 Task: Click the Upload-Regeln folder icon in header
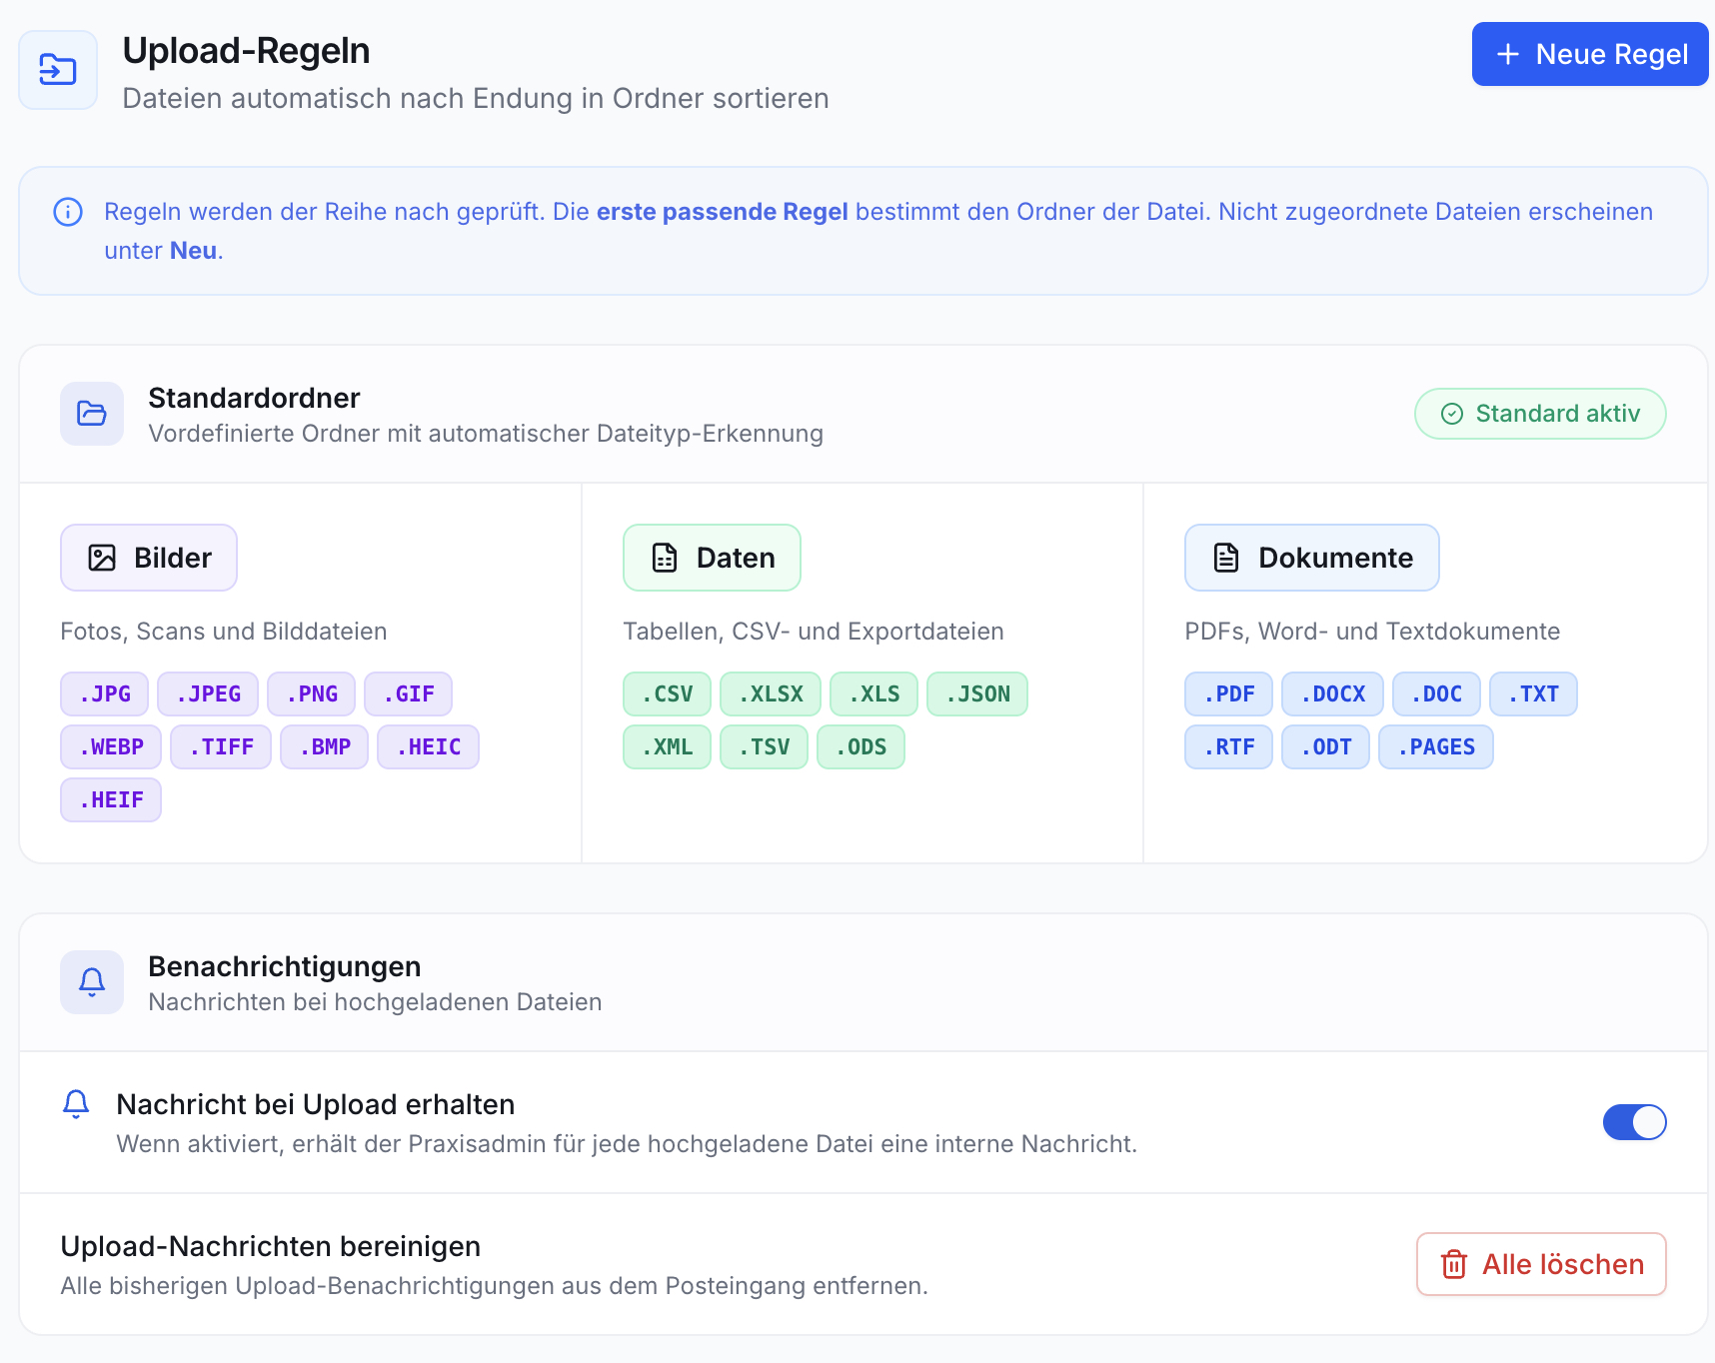pos(58,70)
